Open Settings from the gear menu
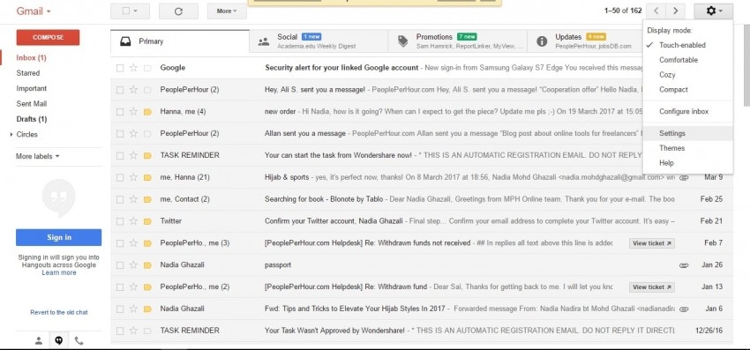750x350 pixels. click(687, 133)
